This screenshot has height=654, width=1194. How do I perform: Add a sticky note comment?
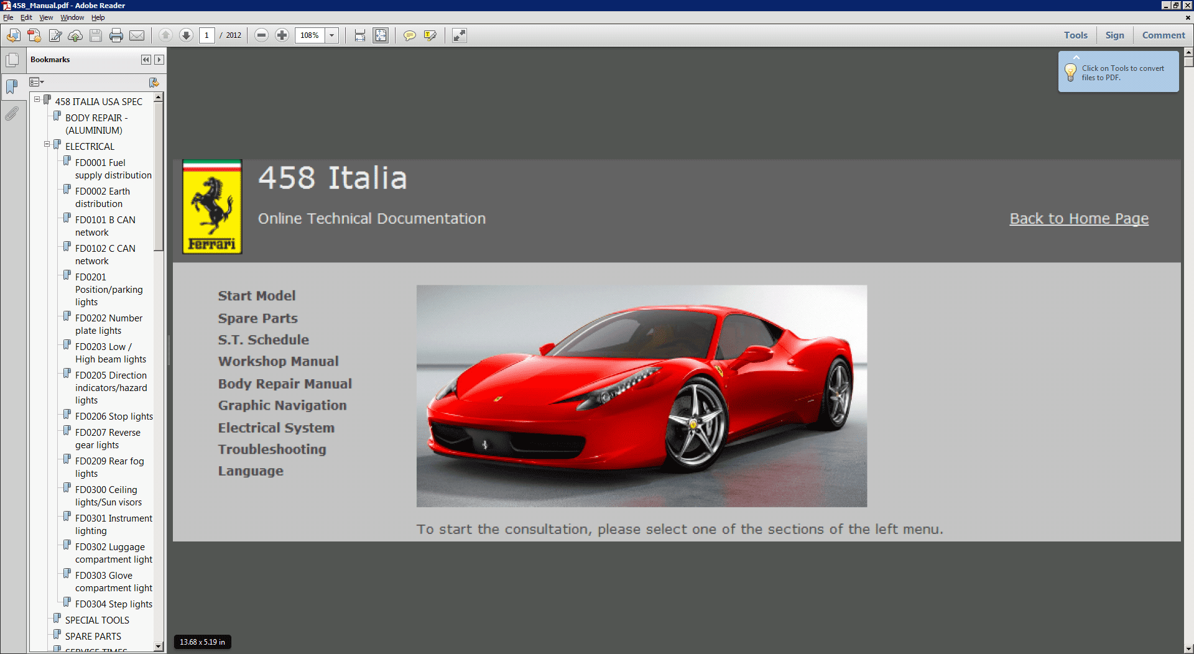click(409, 35)
